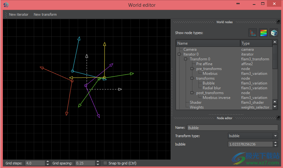Click the Grid spacing input field

[x=85, y=163]
